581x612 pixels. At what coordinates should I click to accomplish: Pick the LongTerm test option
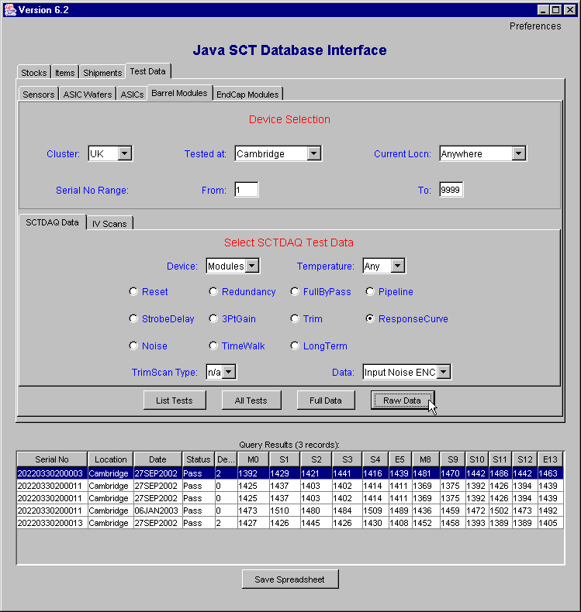(296, 346)
